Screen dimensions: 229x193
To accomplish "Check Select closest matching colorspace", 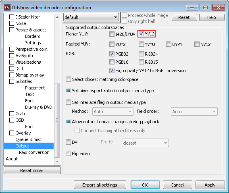I will [x=68, y=79].
